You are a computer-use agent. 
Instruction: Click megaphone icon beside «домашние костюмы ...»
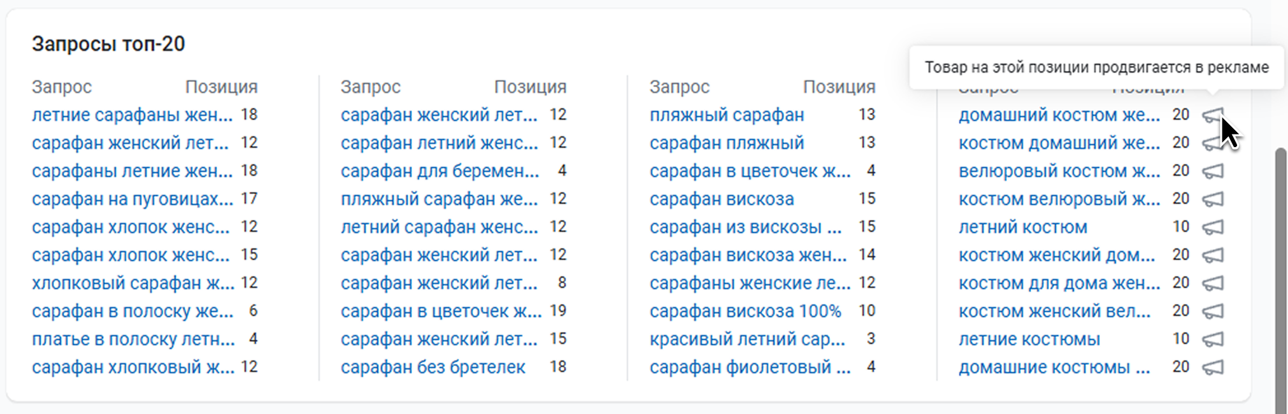(1213, 368)
